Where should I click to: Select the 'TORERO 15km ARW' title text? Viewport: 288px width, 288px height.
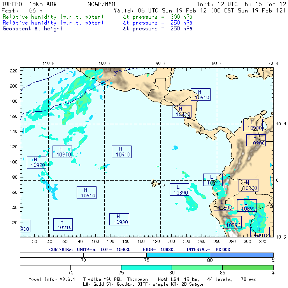pos(29,4)
